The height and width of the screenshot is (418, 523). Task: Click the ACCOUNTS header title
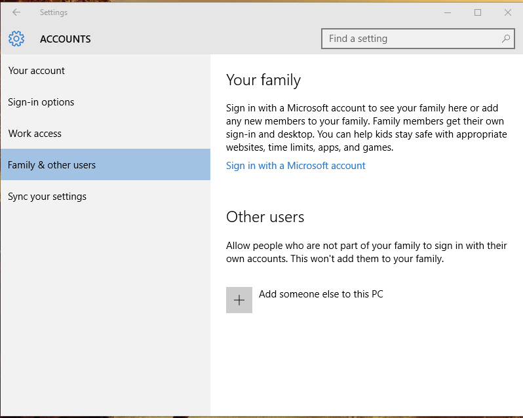click(x=66, y=39)
